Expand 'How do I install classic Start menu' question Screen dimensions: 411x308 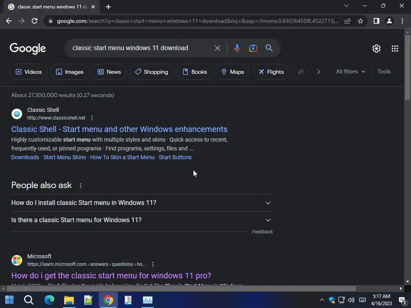[142, 203]
